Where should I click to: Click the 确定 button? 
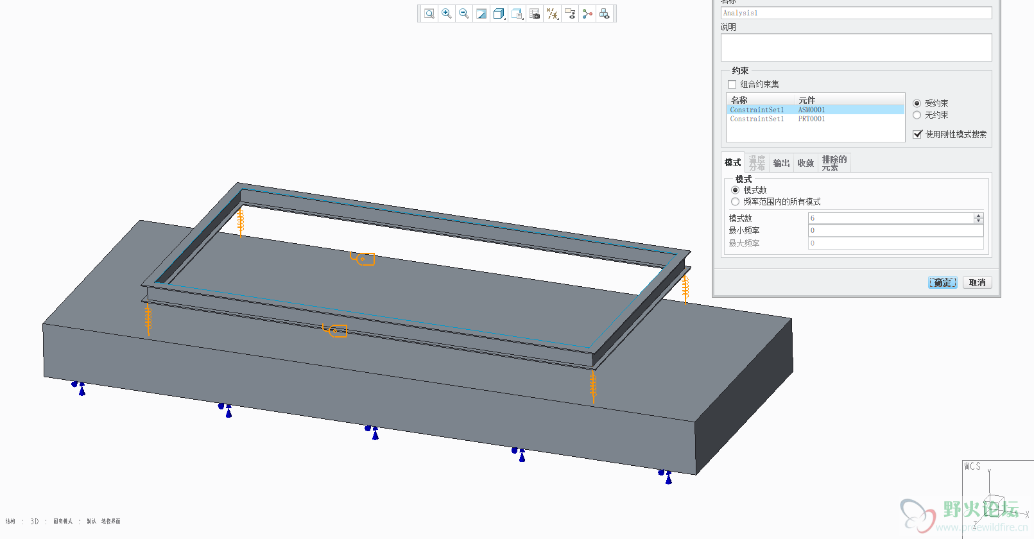[942, 282]
